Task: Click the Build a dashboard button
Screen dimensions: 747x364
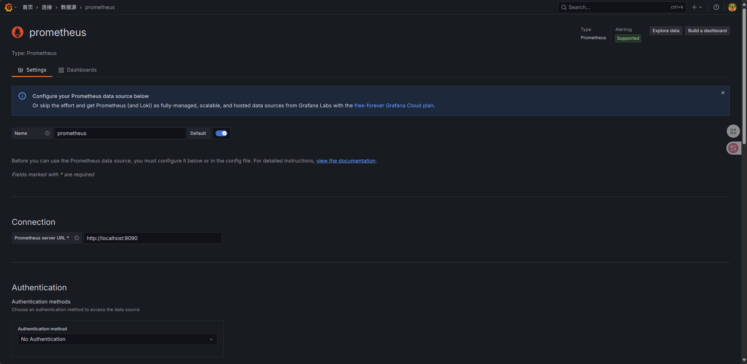Action: (707, 31)
